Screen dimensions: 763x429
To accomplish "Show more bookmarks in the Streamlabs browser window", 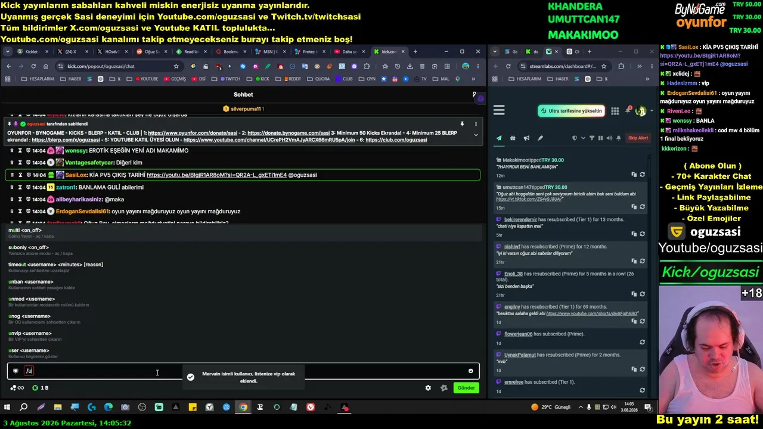I will click(x=647, y=79).
